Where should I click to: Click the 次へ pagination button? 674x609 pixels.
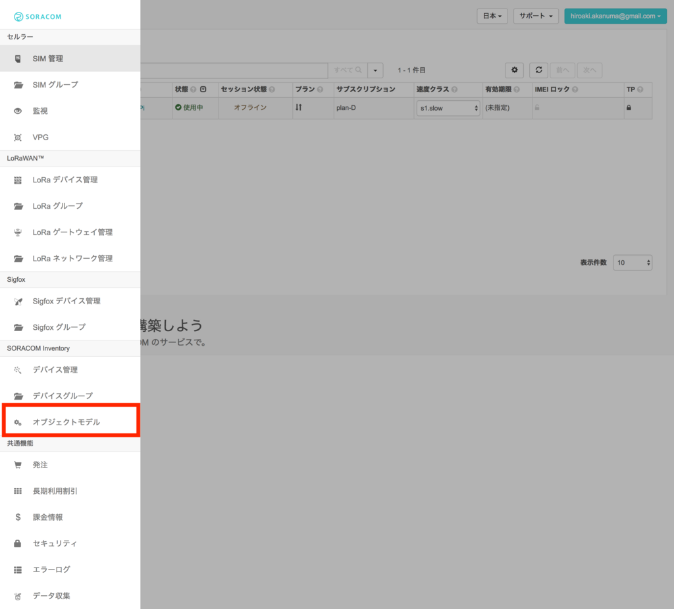pyautogui.click(x=589, y=70)
